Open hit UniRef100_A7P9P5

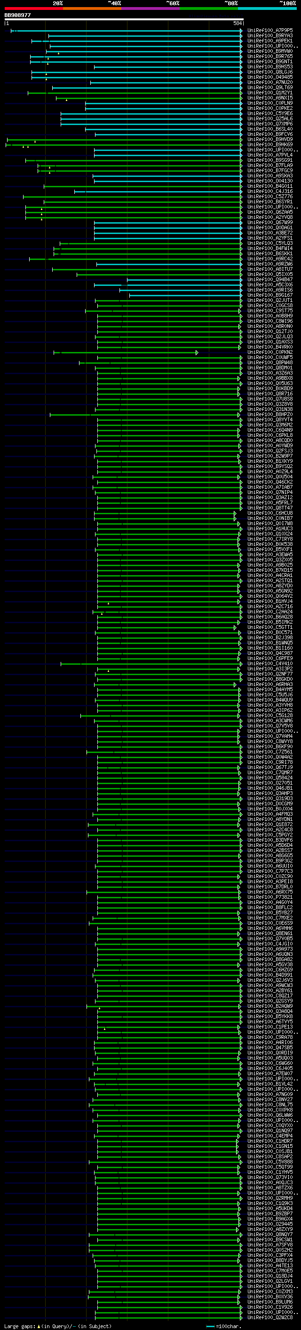[x=269, y=31]
